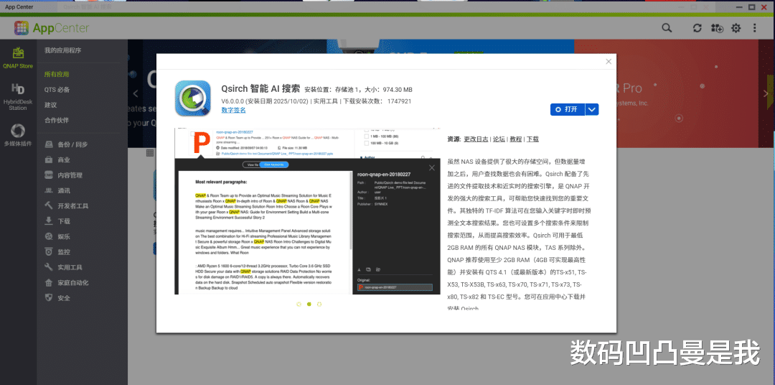Expand the dropdown arrow beside 打开

pyautogui.click(x=592, y=109)
